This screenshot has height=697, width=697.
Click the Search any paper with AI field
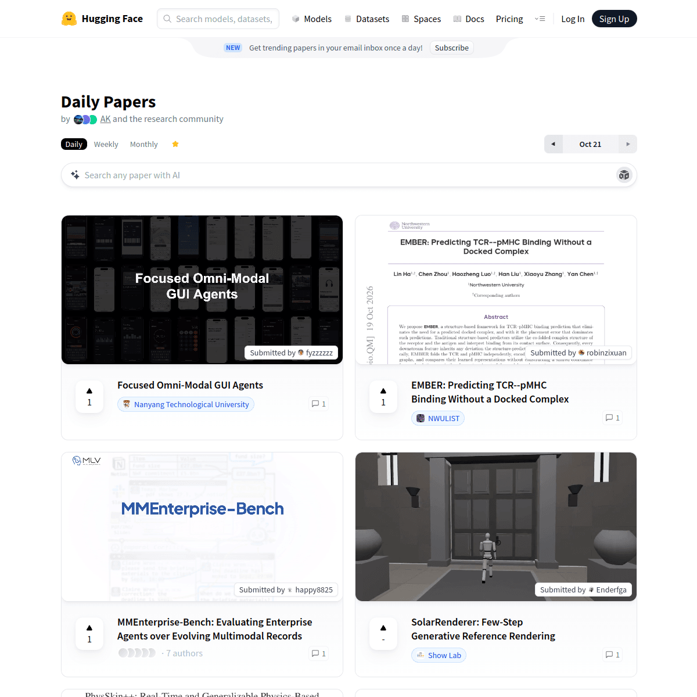(349, 175)
